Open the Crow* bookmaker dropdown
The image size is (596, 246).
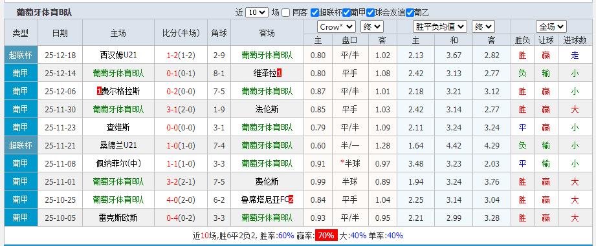(x=337, y=27)
